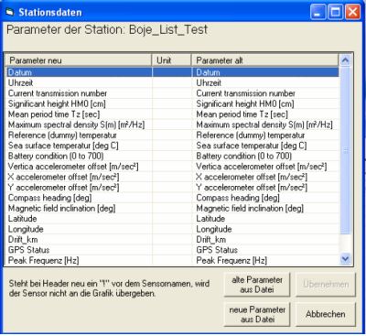Image resolution: width=366 pixels, height=336 pixels.
Task: Click the Stationsdaten title bar icon
Action: pos(10,13)
